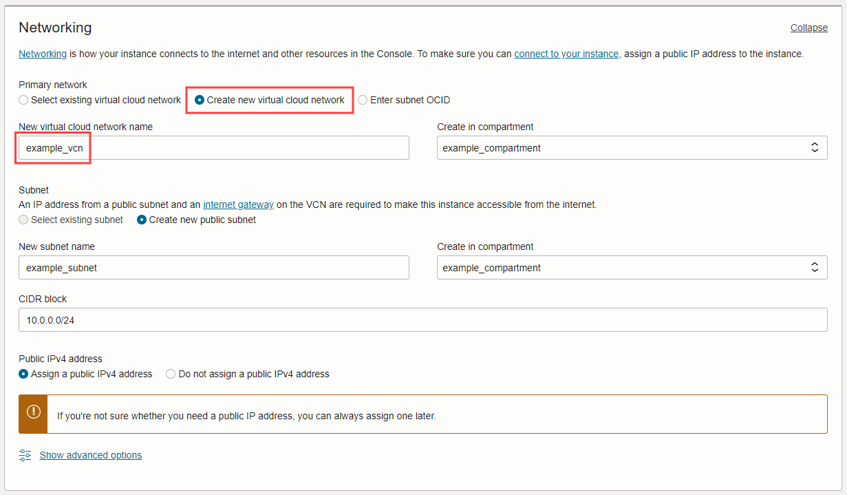The height and width of the screenshot is (495, 847).
Task: Click the CIDR block input field
Action: pos(423,319)
